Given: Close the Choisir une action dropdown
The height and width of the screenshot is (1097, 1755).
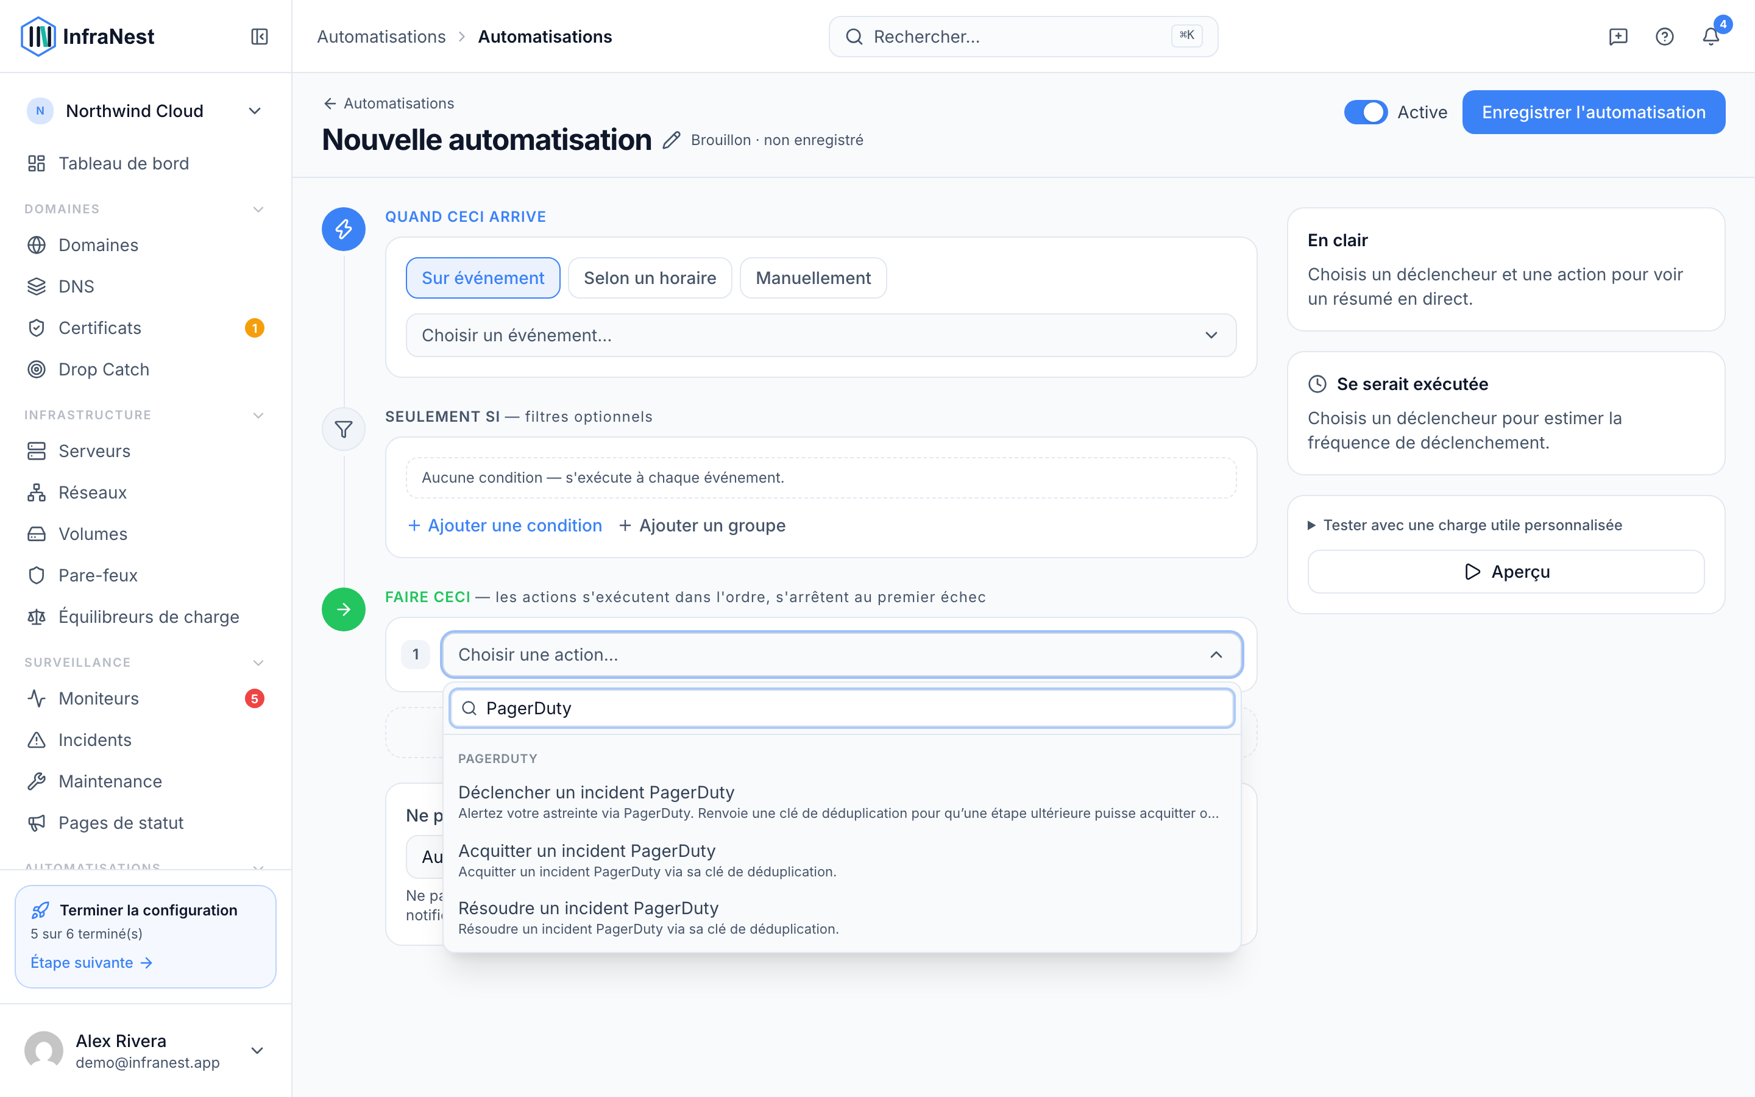Looking at the screenshot, I should coord(841,655).
